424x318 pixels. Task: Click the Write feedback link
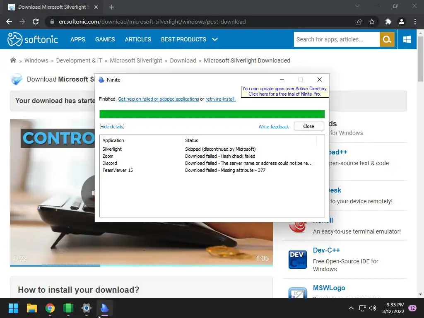click(x=274, y=127)
